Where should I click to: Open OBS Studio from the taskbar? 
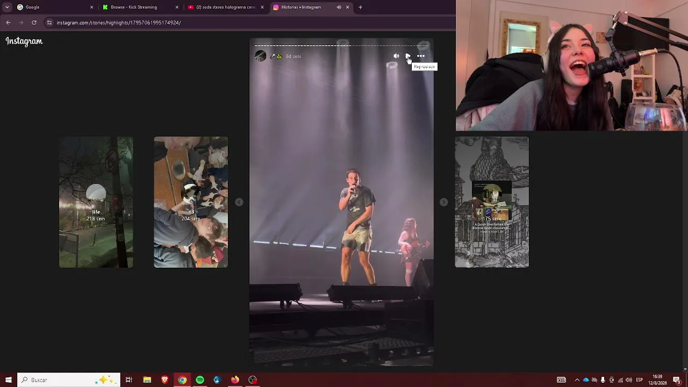[x=253, y=380]
